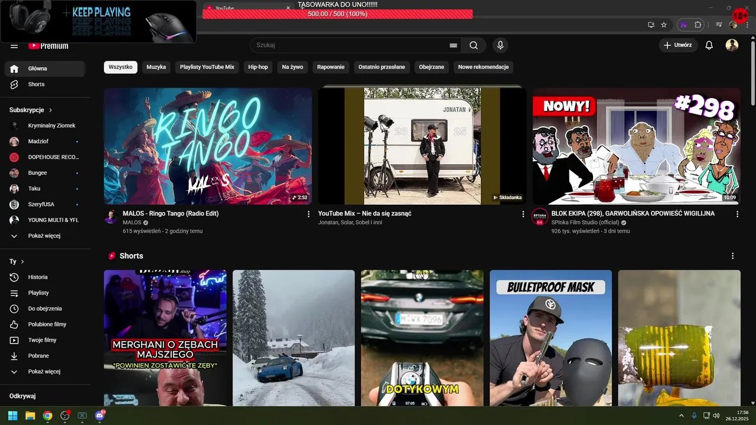This screenshot has width=756, height=425.
Task: Open Discord from the taskbar
Action: point(100,416)
